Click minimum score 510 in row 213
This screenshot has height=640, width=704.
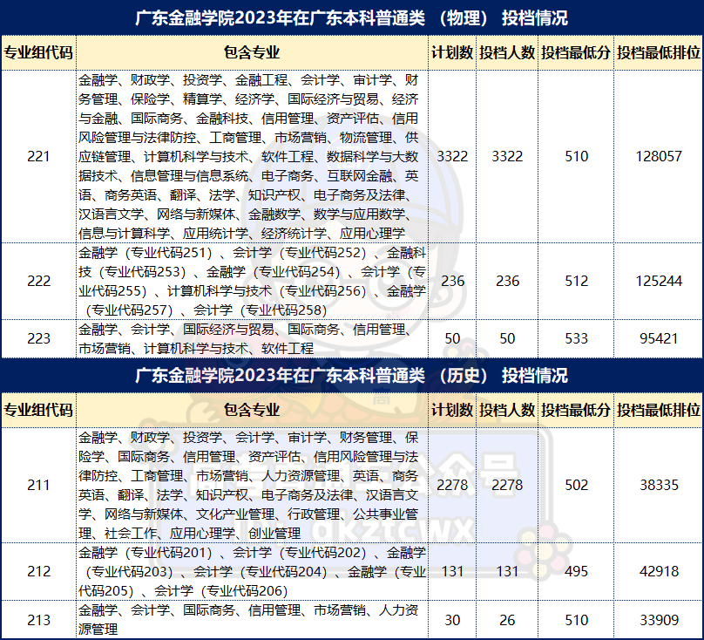click(x=576, y=620)
